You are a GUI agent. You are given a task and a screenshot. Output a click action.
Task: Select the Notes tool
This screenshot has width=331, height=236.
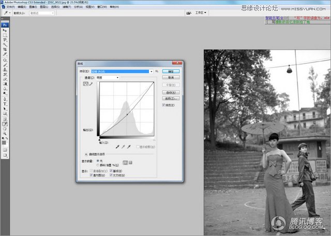(5, 119)
